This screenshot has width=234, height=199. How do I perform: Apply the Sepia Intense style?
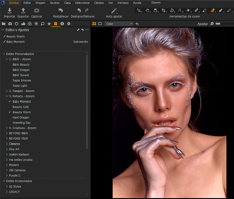click(22, 80)
